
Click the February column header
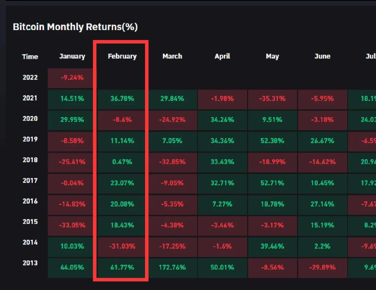tap(122, 56)
